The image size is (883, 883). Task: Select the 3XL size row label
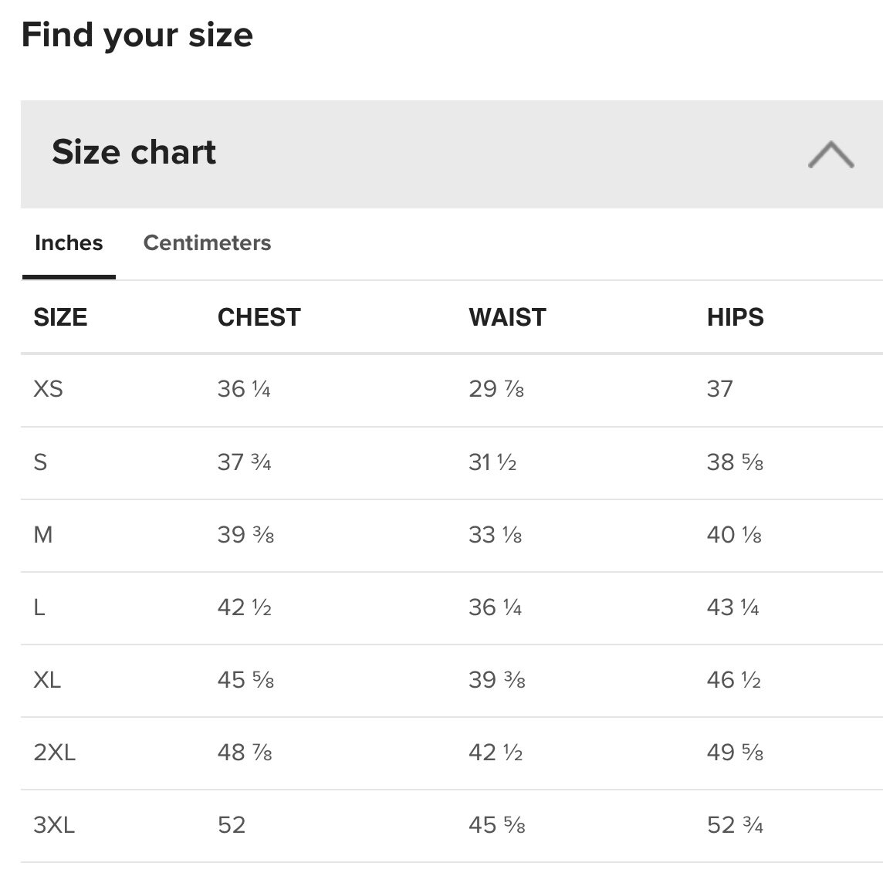coord(54,825)
